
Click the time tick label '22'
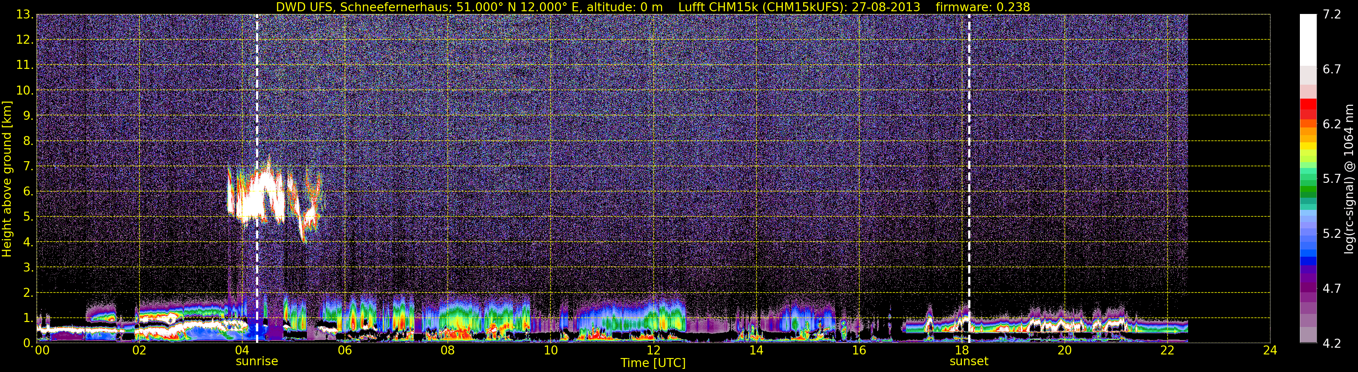tap(1167, 351)
